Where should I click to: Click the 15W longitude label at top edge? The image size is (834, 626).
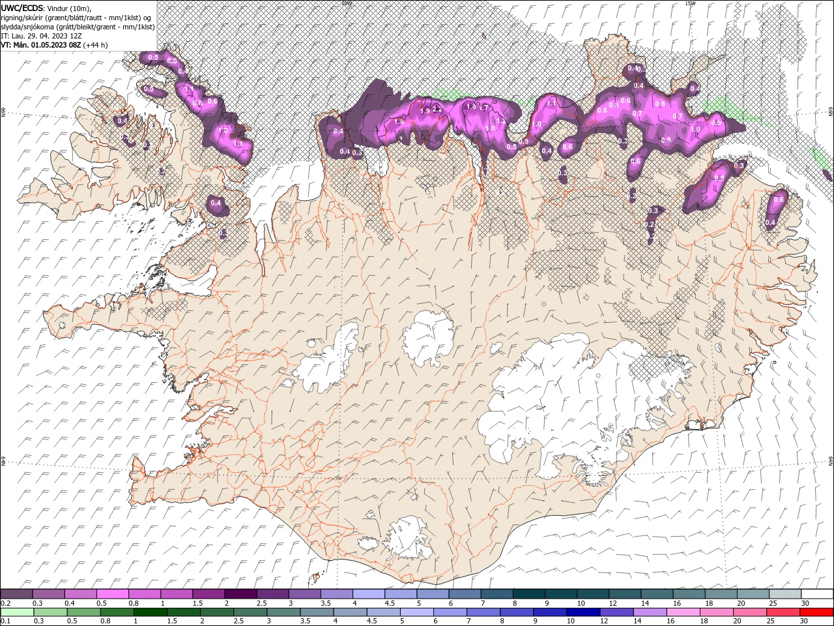(x=690, y=3)
